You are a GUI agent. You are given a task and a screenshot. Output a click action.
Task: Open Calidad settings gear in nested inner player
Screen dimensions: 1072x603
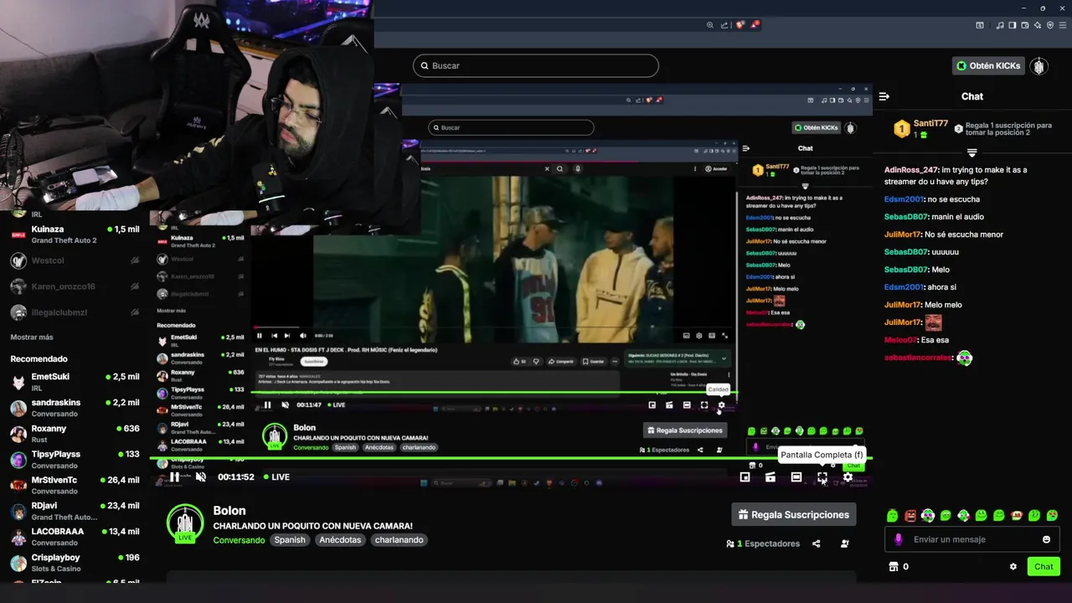(x=721, y=405)
